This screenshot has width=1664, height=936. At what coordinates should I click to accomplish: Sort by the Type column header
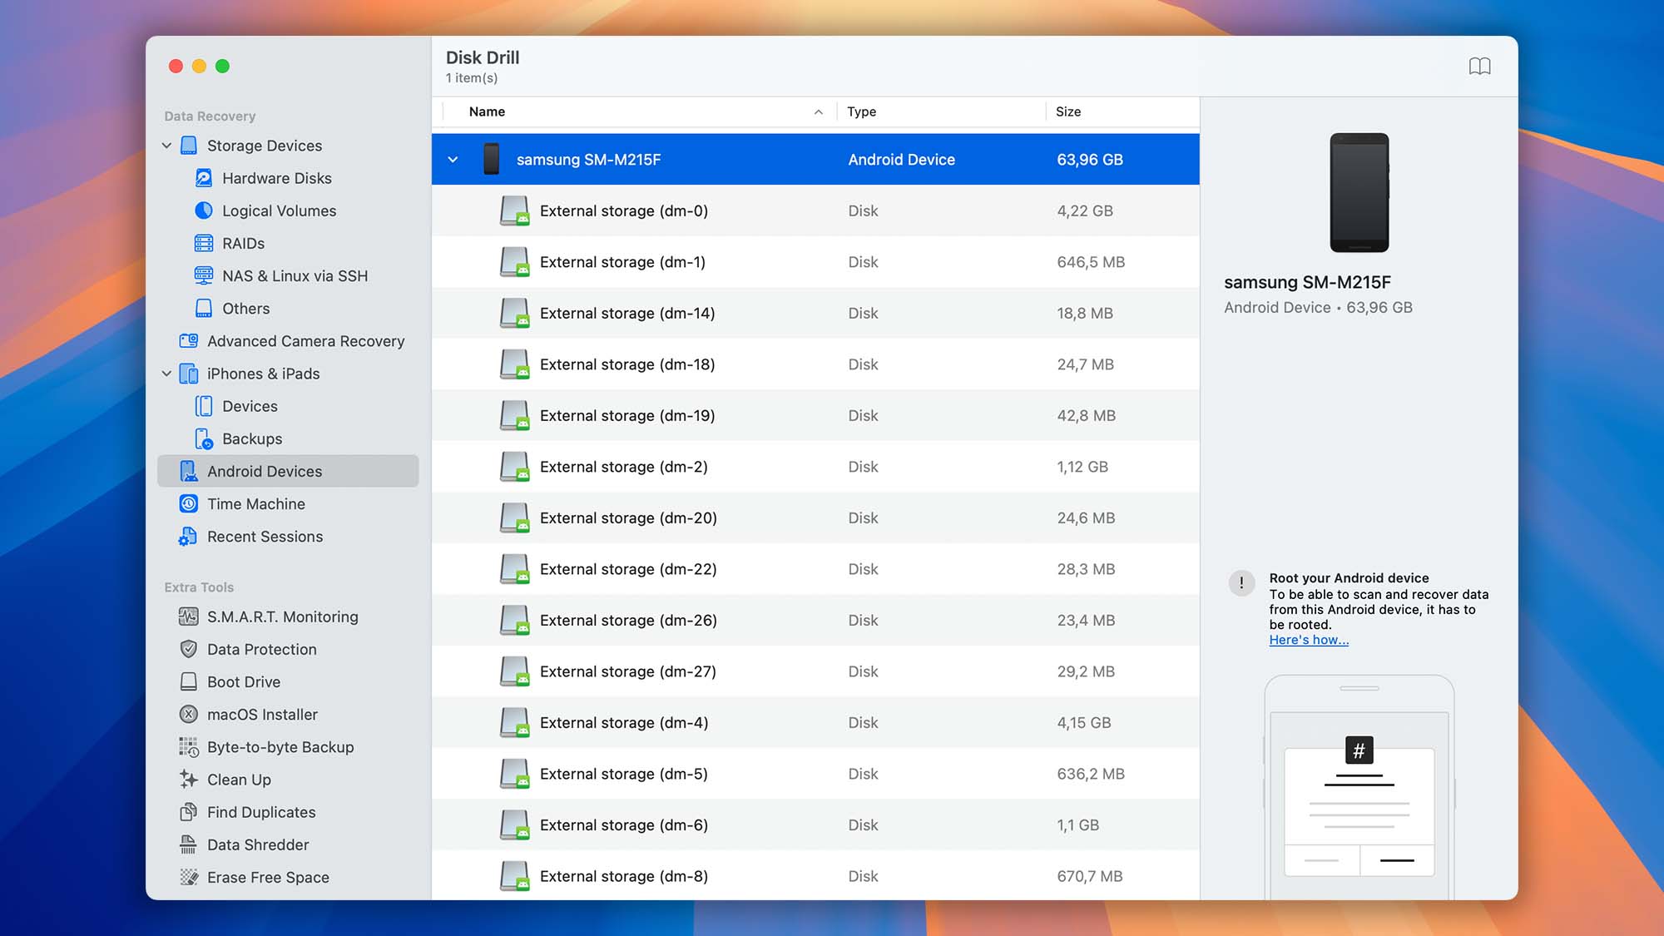click(861, 111)
